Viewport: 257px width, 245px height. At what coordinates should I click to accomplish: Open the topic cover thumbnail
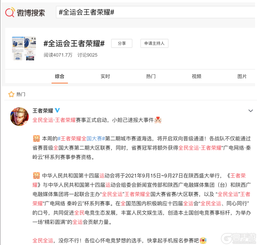pos(24,48)
